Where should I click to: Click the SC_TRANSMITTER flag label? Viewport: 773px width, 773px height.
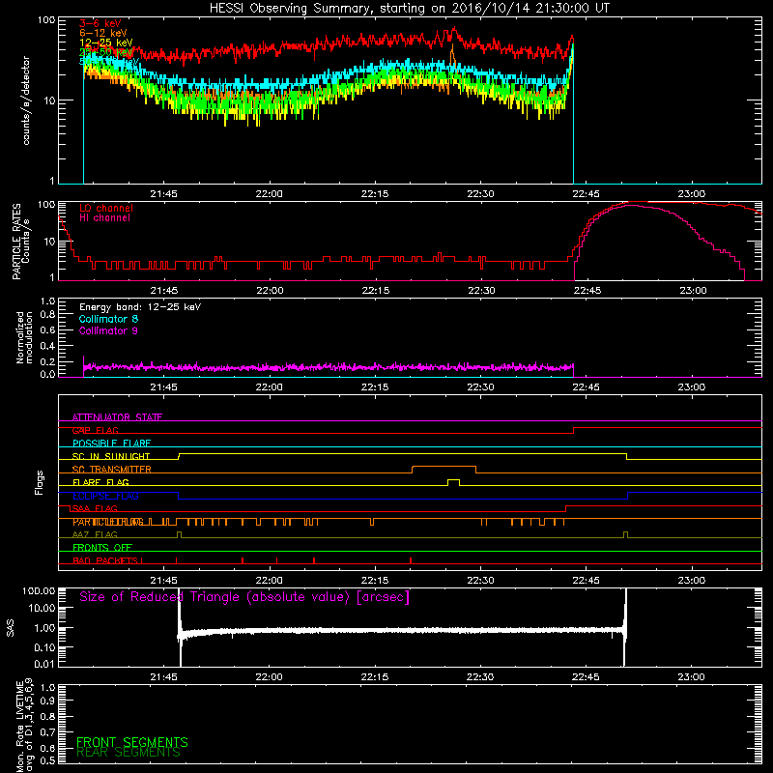pos(112,470)
